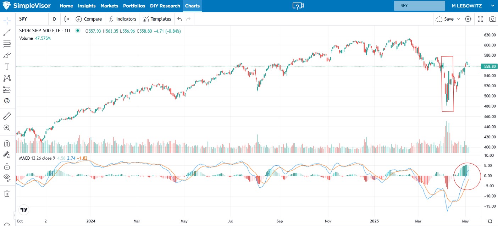Toggle stay in drawing mode
The image size is (498, 226).
(7, 154)
